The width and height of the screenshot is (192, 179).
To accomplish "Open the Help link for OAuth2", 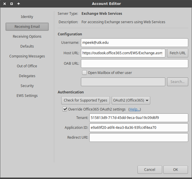I will point(135,109).
